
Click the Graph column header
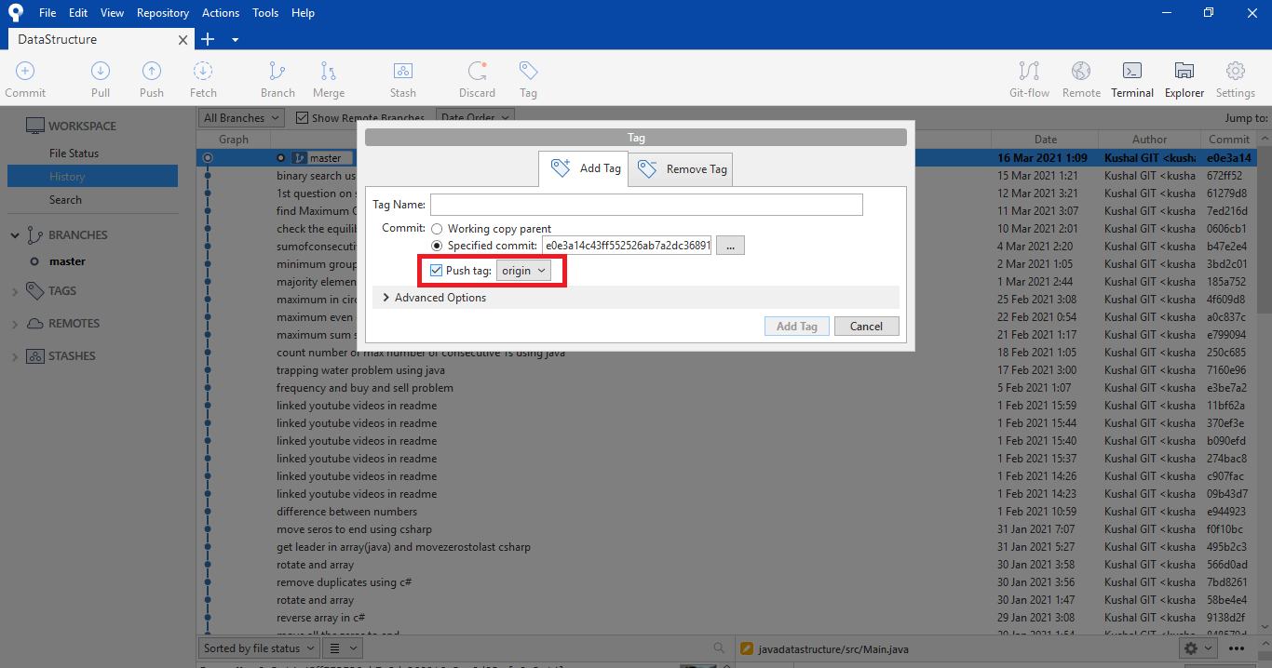[x=234, y=140]
